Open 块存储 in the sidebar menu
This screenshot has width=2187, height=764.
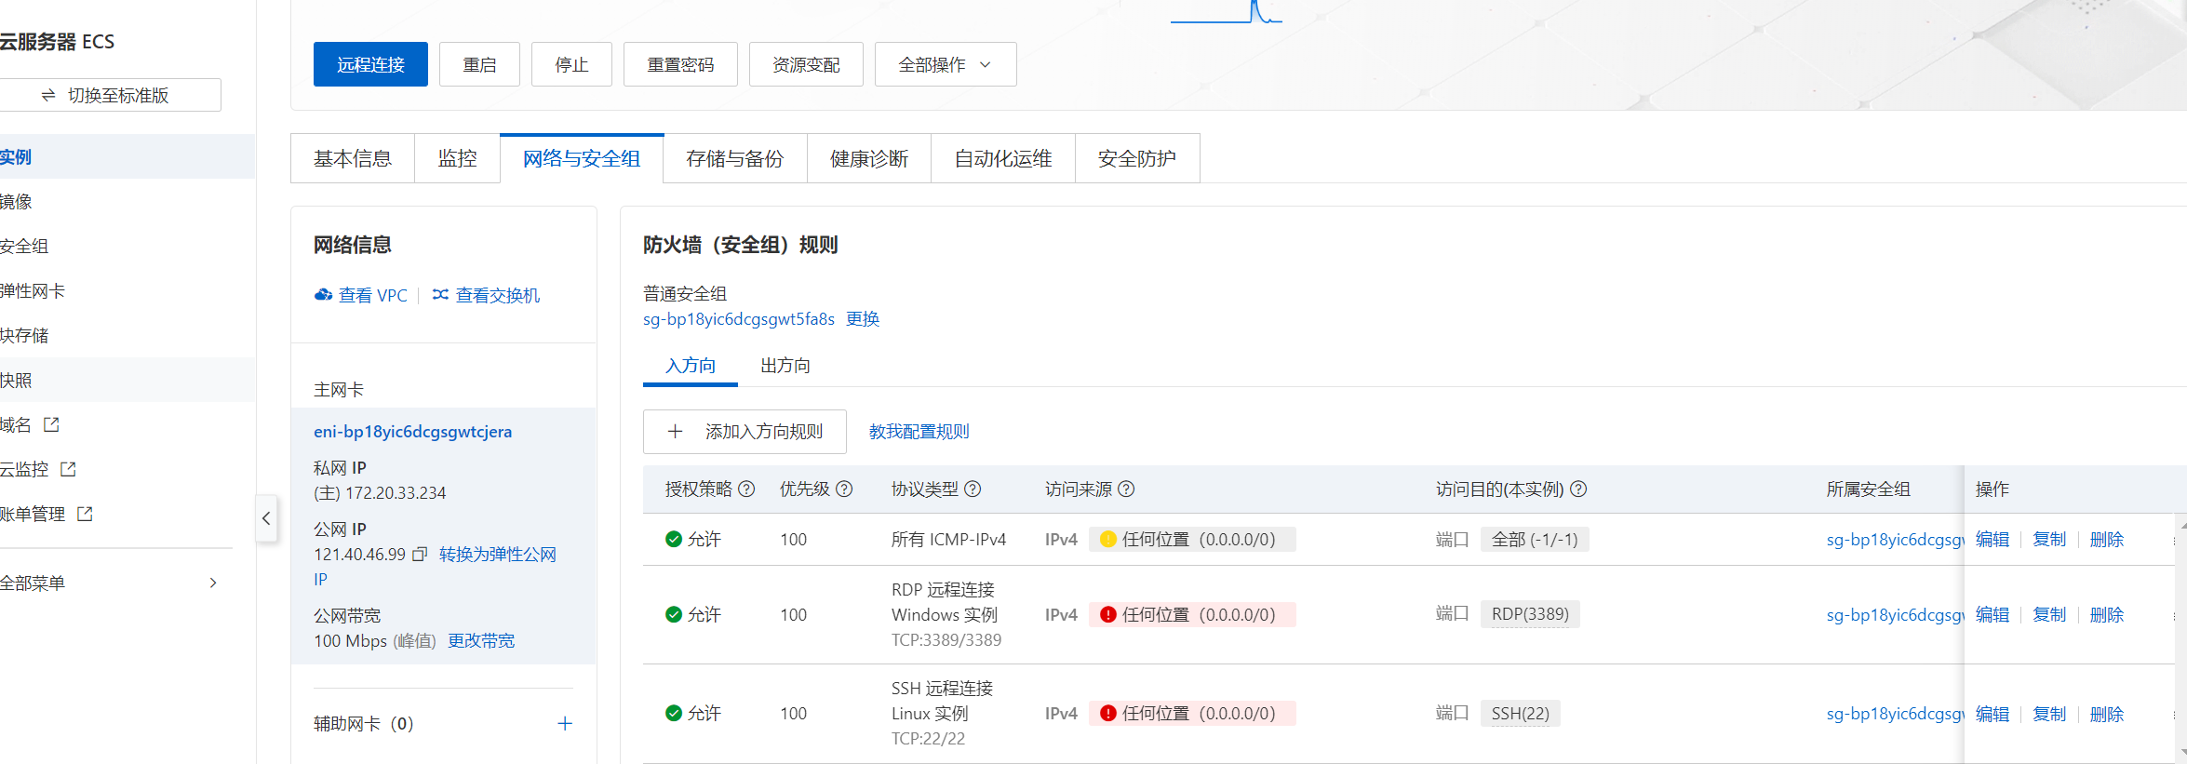(127, 335)
